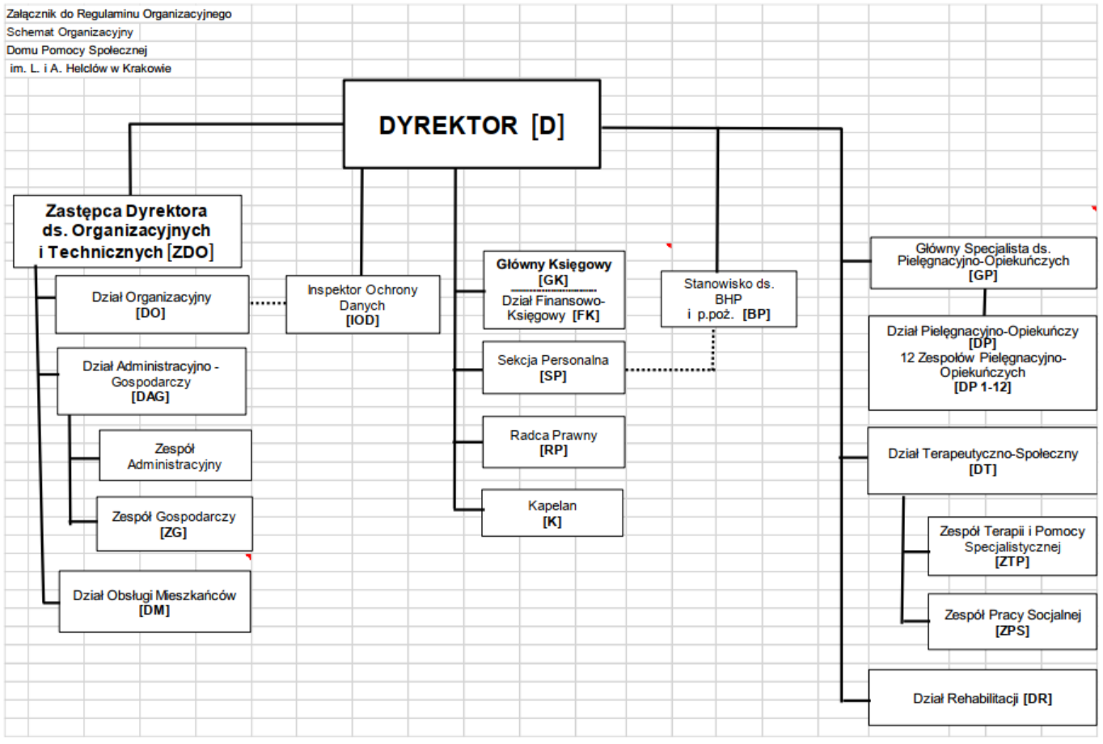Select the Dział Pielęgnacyjno-Opiekuńczy [DP] box

(983, 362)
